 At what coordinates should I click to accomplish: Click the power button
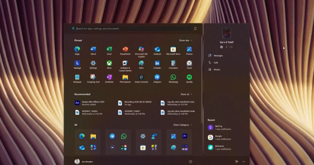point(191,162)
